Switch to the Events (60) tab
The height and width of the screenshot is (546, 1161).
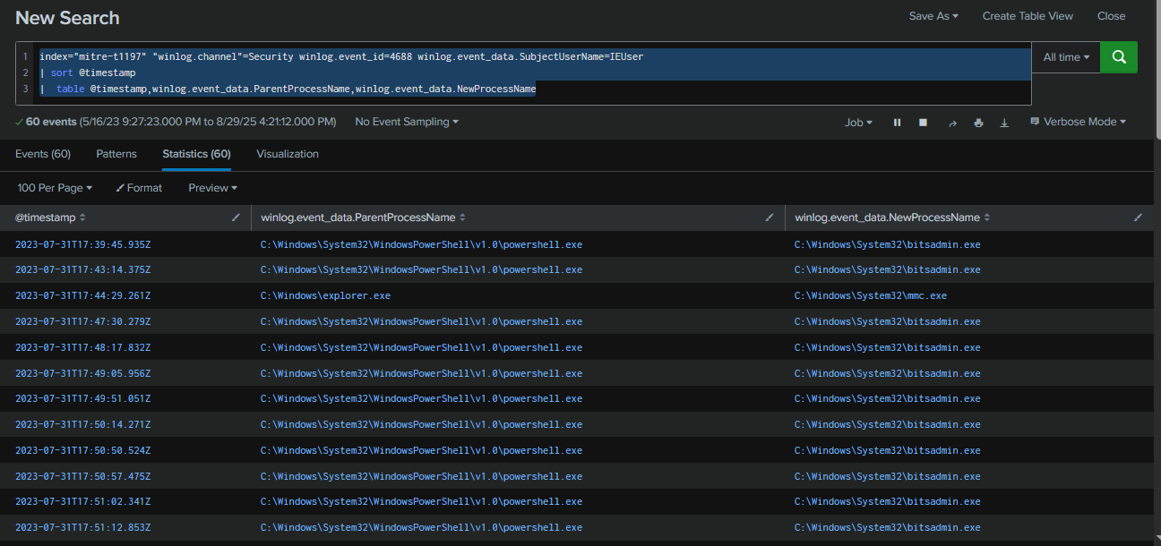43,154
